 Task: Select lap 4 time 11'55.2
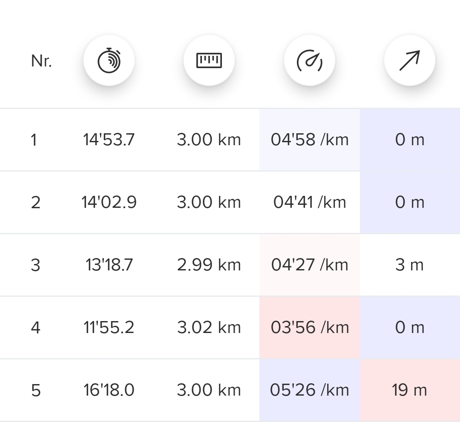point(109,327)
